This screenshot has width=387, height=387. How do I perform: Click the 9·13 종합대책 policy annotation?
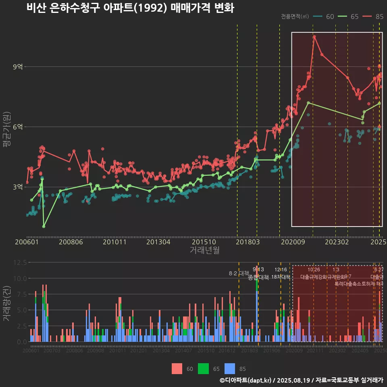tap(258, 273)
